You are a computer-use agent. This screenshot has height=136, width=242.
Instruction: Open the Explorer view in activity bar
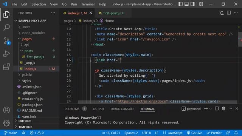[x=6, y=14]
